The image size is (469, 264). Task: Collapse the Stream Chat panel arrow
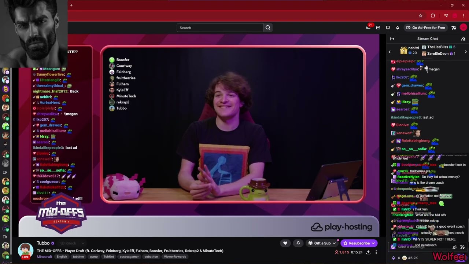392,38
